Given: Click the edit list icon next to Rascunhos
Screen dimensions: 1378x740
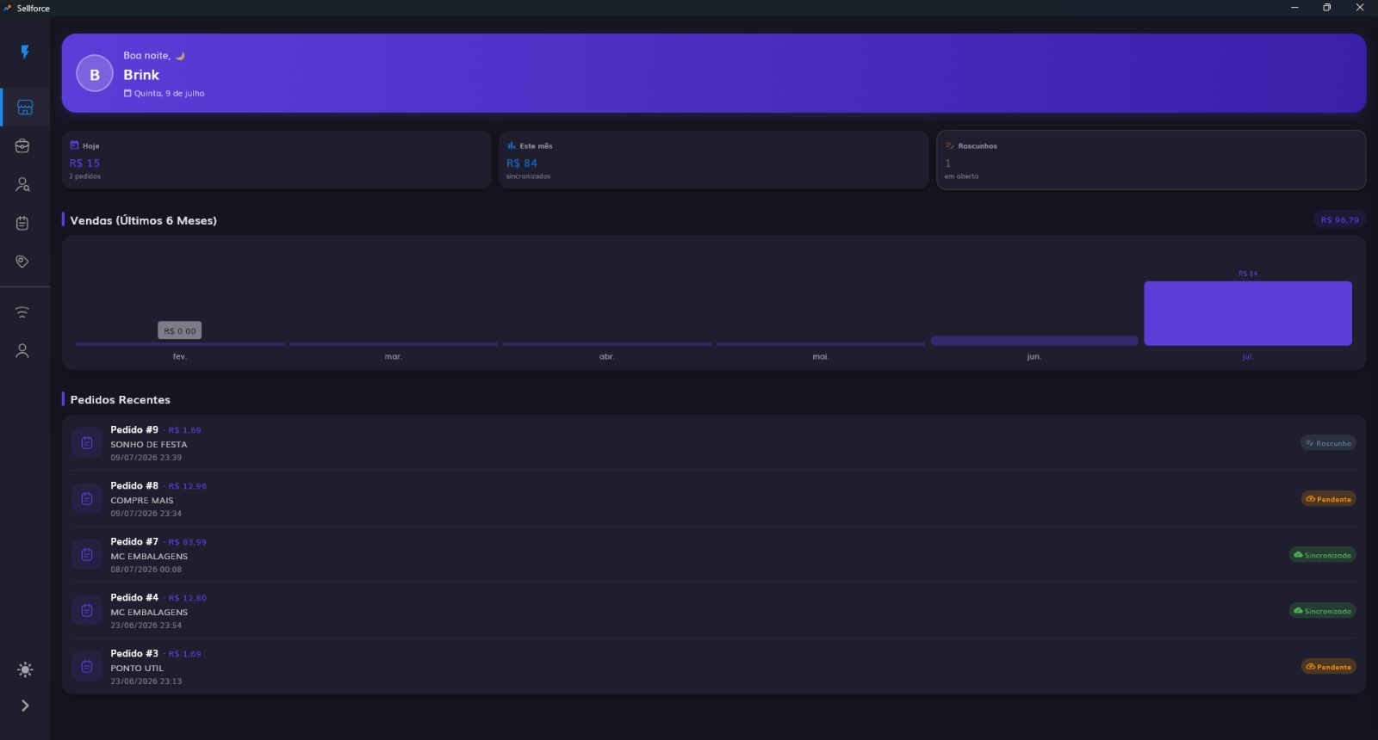Looking at the screenshot, I should pos(949,145).
